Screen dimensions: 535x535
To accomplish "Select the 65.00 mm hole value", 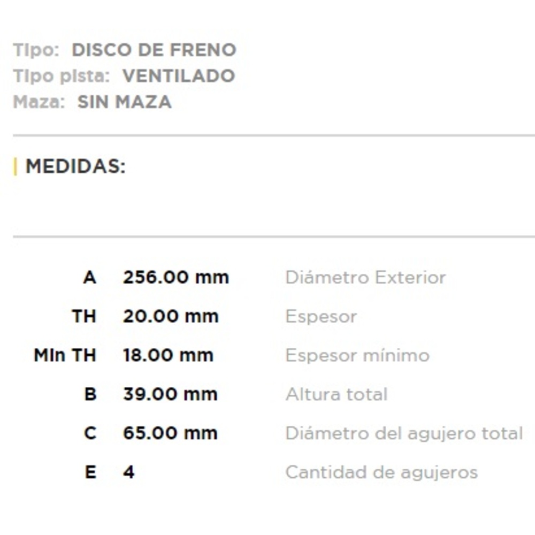I will (170, 433).
